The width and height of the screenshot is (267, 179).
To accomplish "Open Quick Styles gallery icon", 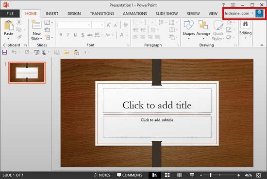I will [218, 26].
